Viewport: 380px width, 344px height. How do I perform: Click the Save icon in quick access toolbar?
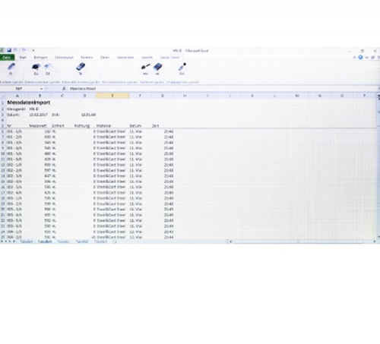(9, 50)
